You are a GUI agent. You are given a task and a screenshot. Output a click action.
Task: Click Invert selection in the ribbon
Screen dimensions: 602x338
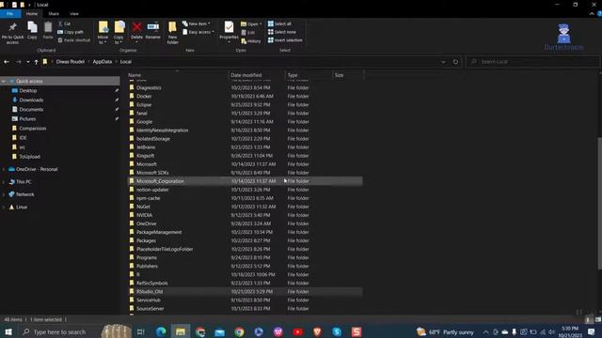(x=285, y=39)
